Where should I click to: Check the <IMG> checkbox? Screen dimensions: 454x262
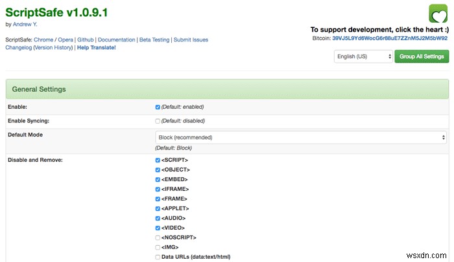coord(158,247)
